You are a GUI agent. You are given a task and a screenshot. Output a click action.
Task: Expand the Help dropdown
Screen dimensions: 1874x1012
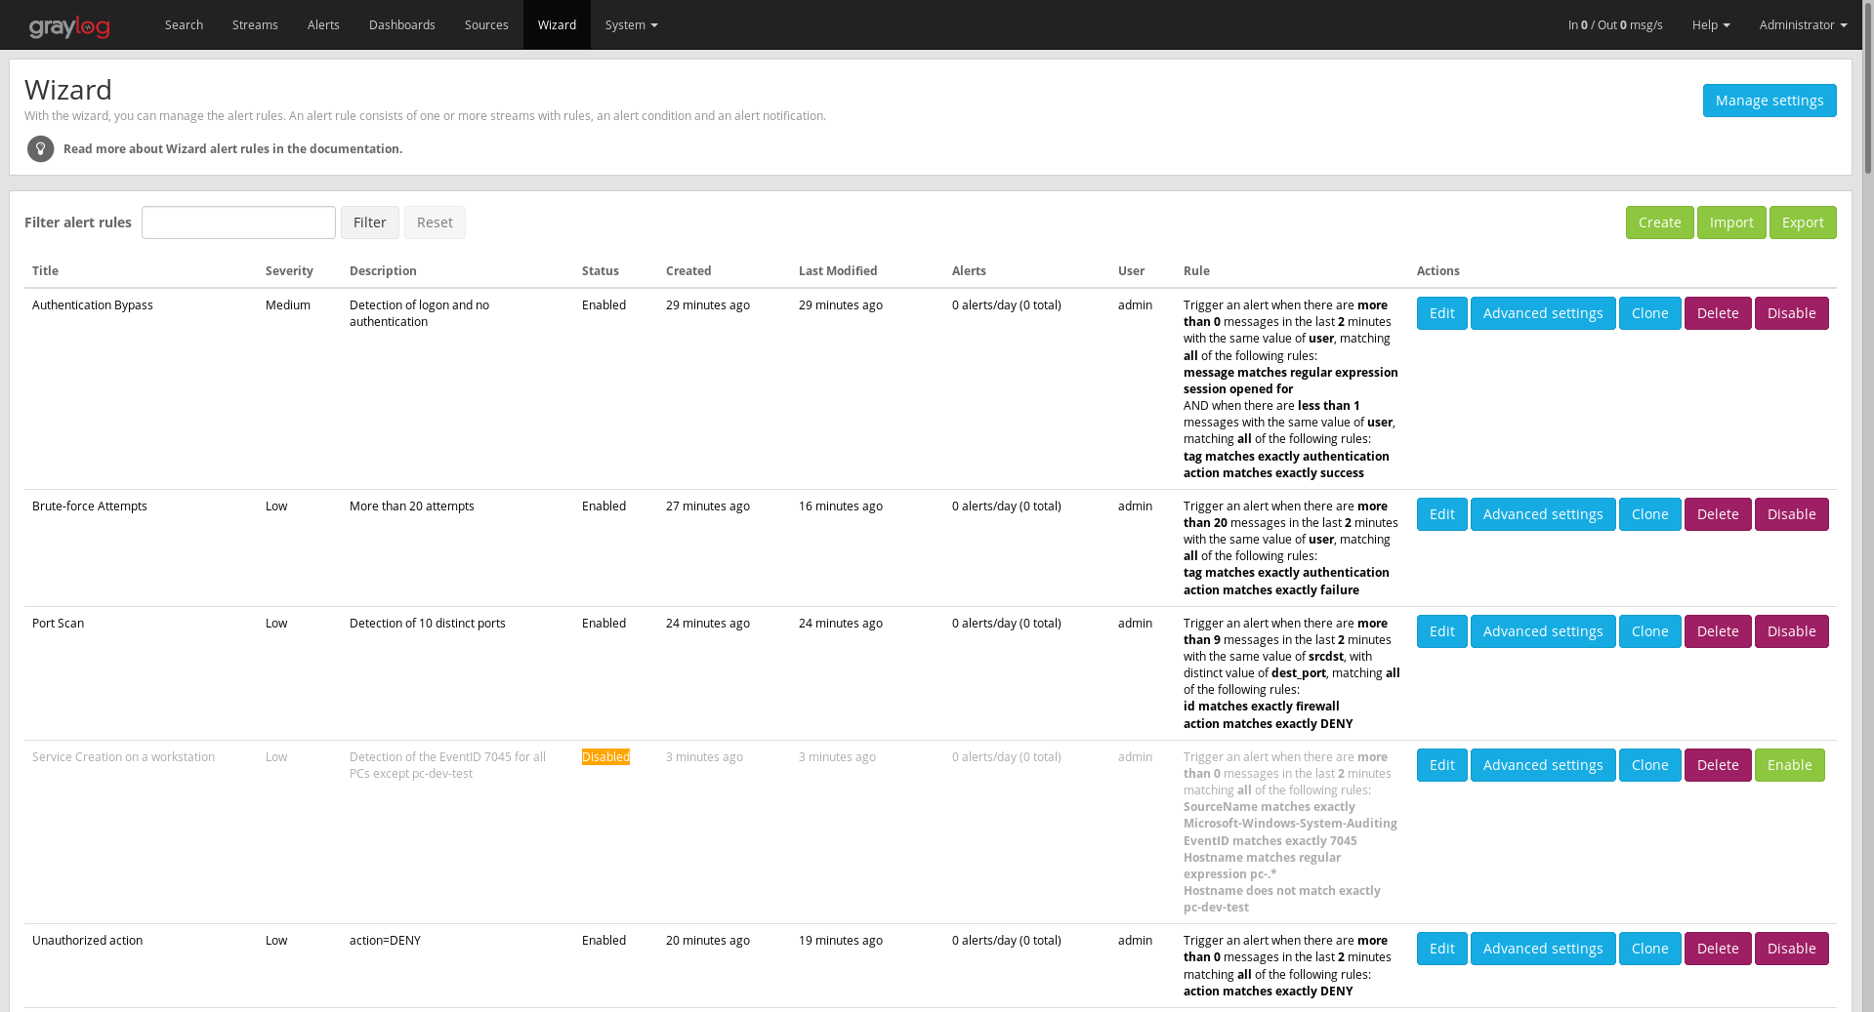pyautogui.click(x=1710, y=24)
